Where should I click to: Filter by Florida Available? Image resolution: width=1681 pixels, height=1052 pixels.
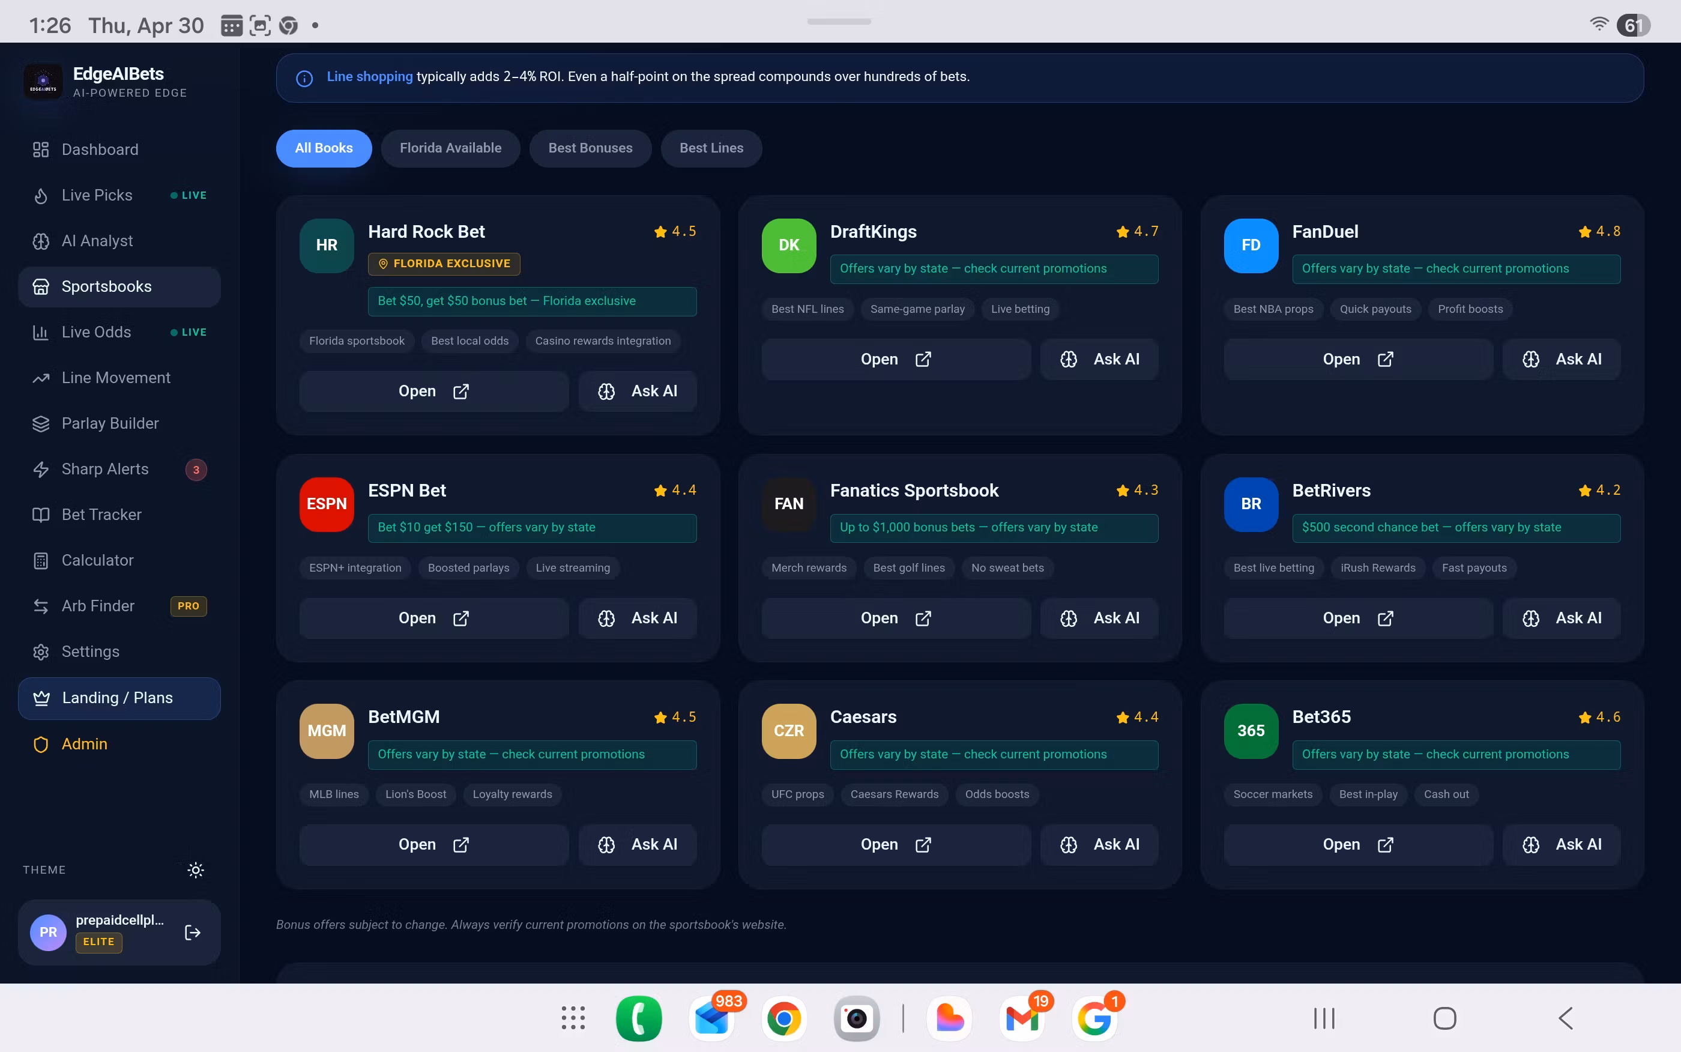click(x=451, y=148)
